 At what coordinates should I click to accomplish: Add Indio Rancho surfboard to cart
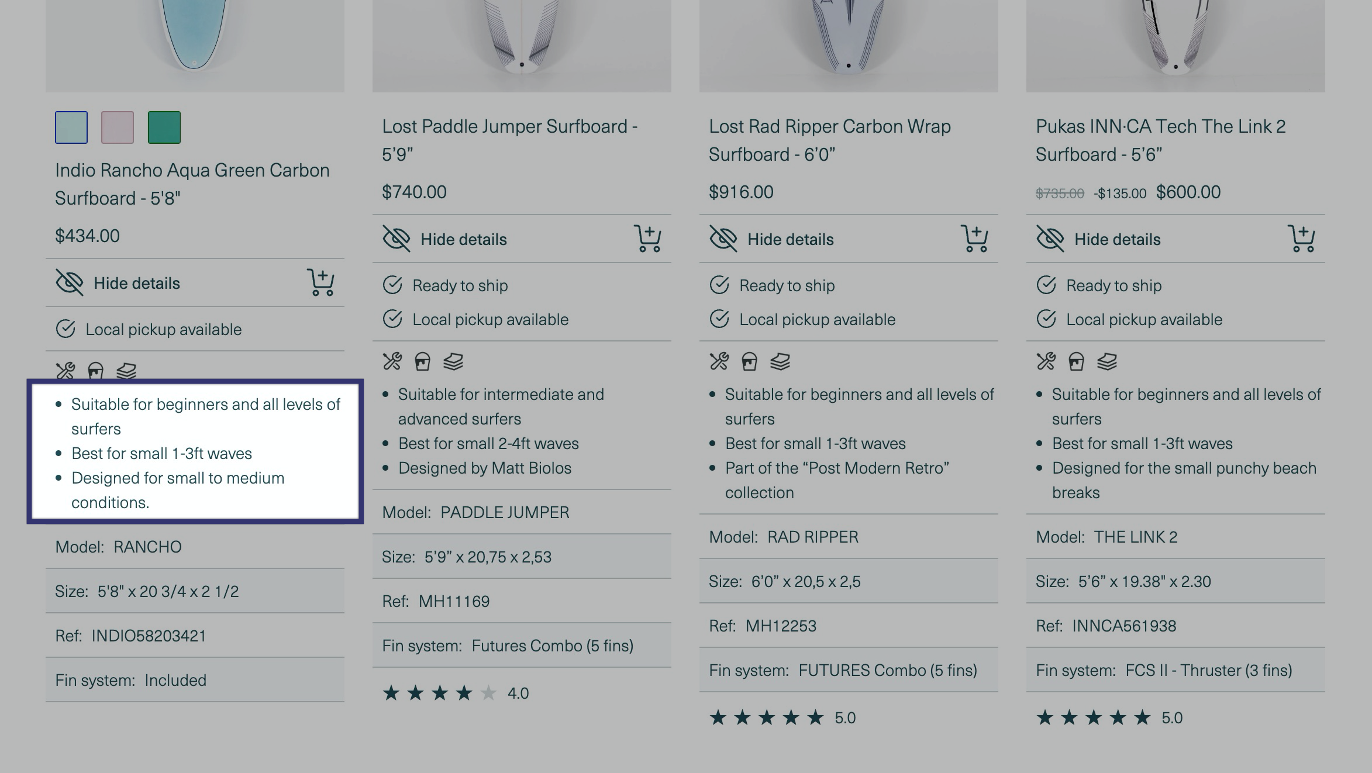coord(320,282)
